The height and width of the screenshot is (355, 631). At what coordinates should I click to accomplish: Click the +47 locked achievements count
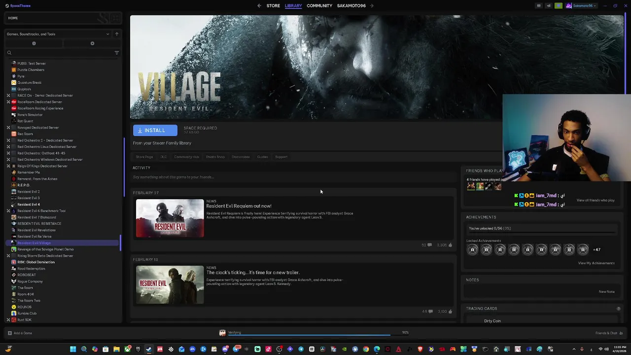[x=596, y=250]
